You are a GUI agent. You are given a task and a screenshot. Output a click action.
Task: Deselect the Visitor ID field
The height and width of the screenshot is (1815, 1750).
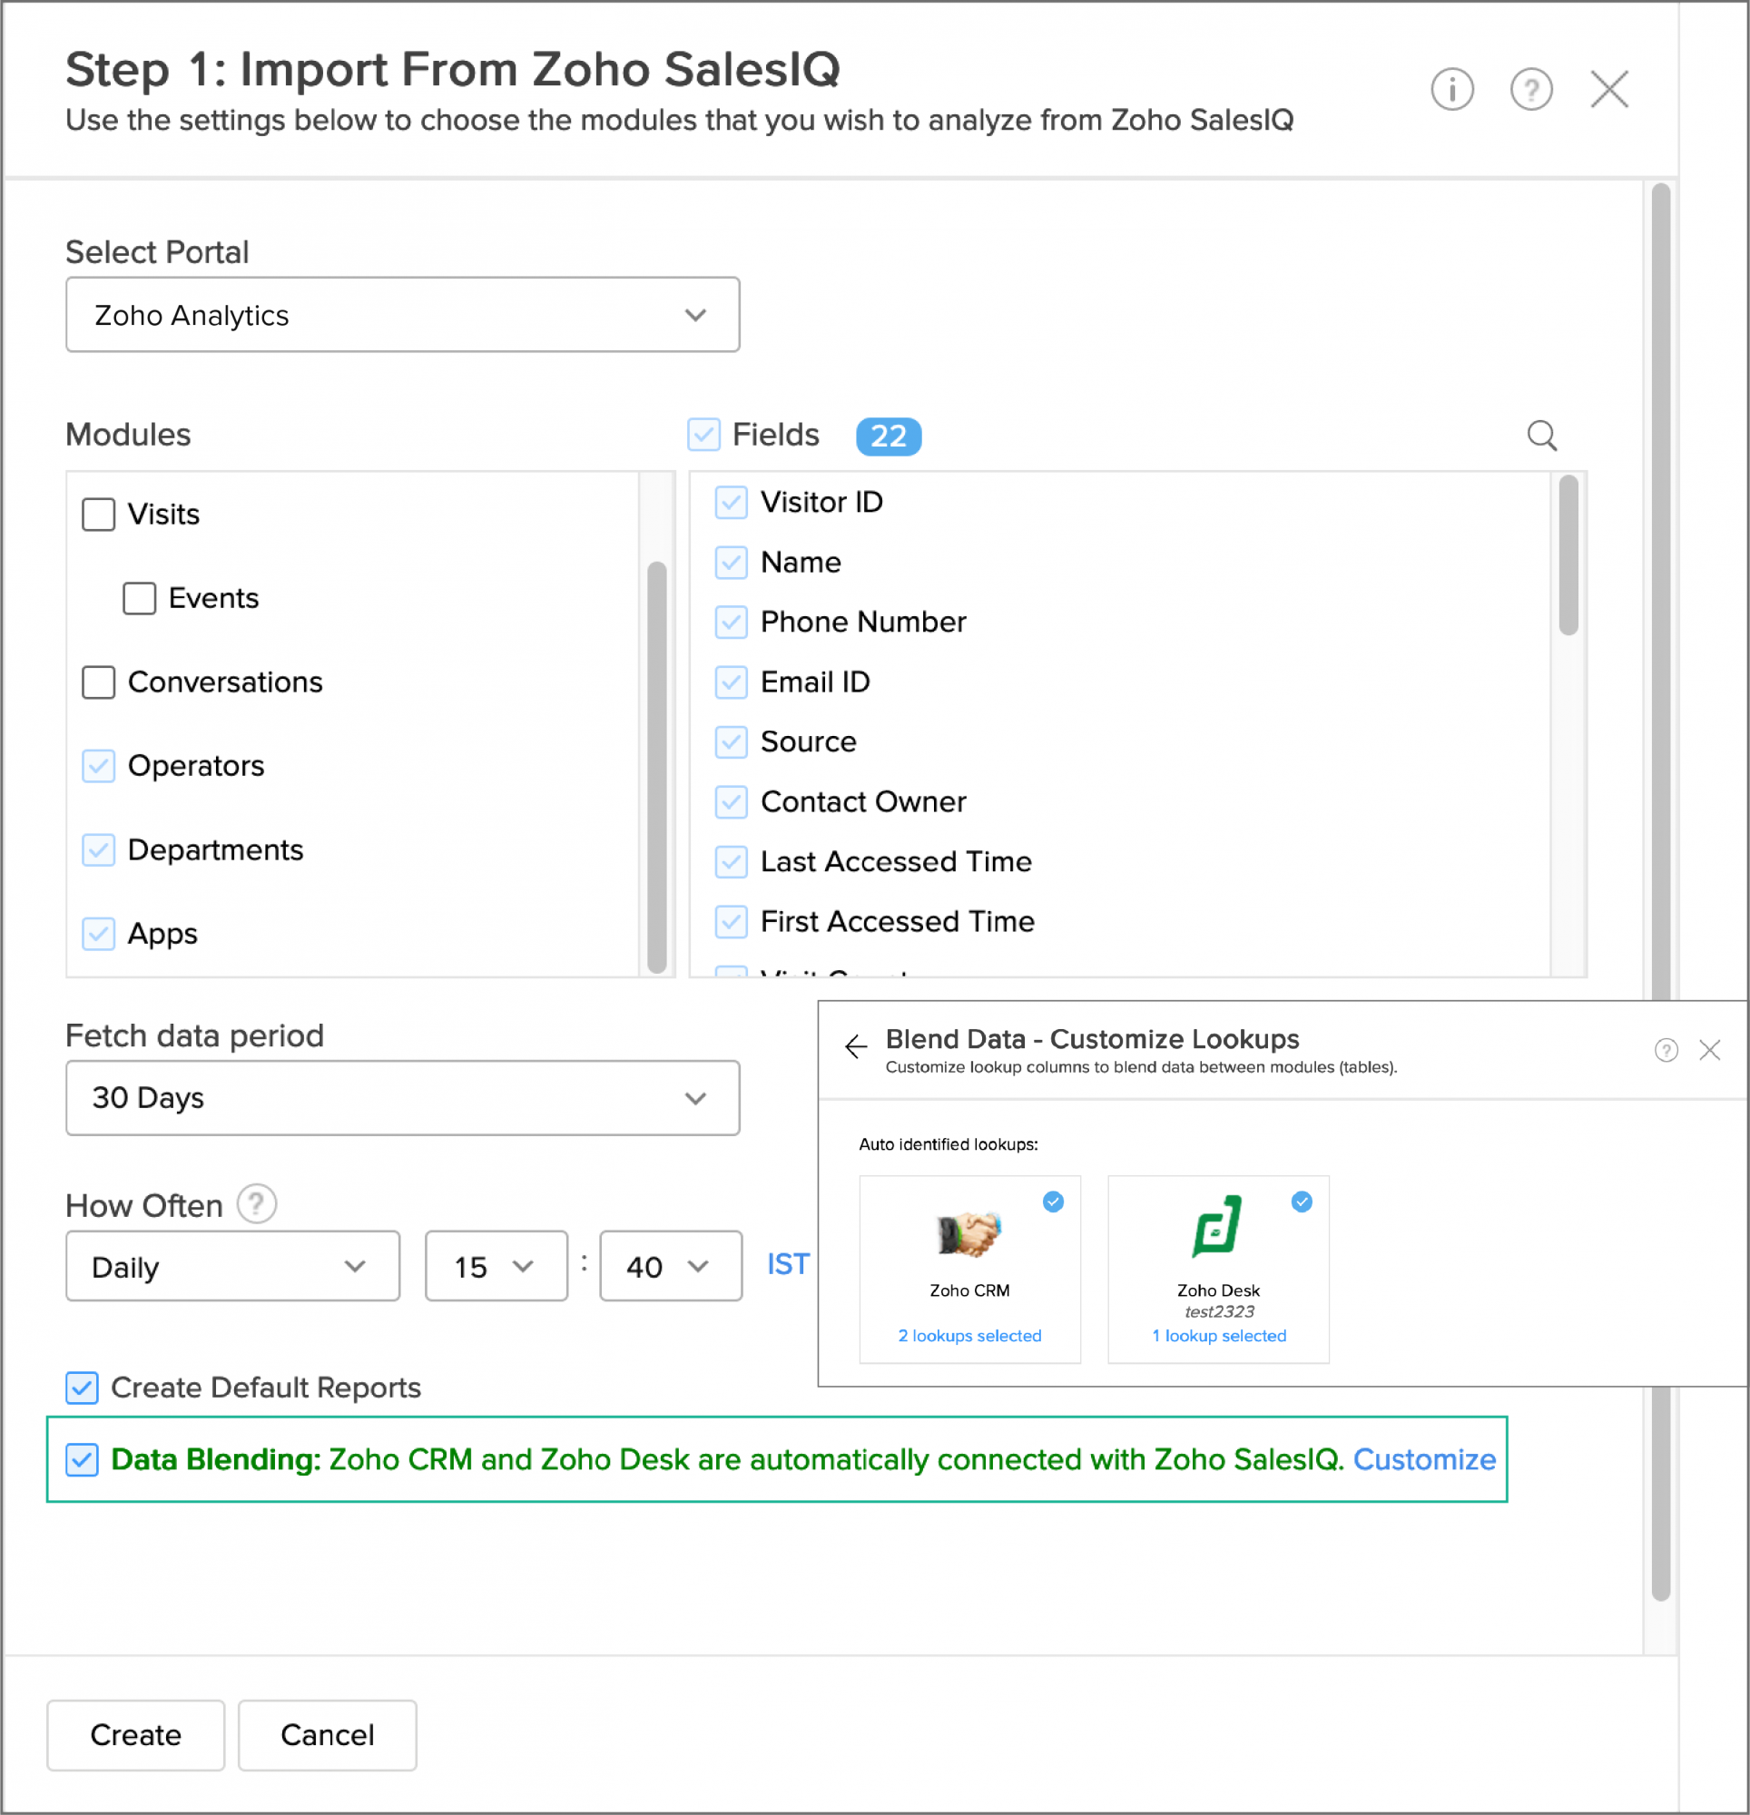731,502
